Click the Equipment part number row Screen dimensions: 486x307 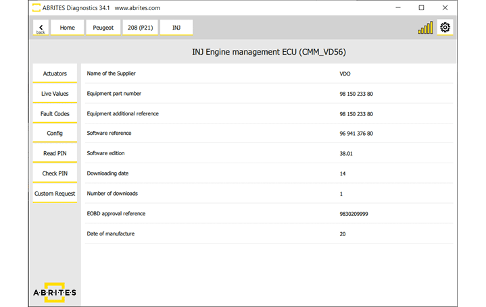click(266, 94)
